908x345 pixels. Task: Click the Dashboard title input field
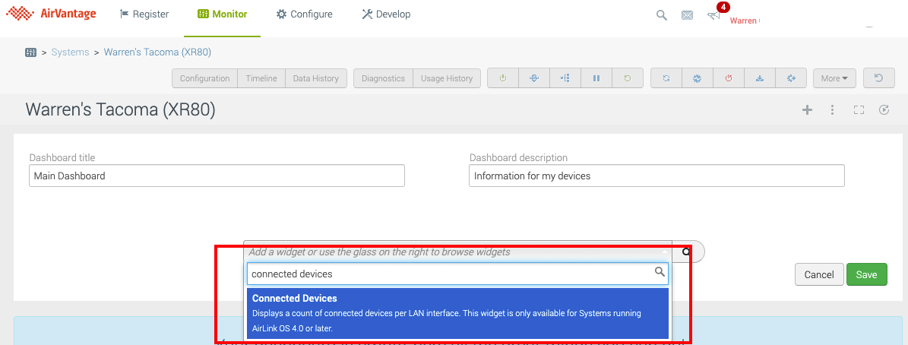point(217,176)
